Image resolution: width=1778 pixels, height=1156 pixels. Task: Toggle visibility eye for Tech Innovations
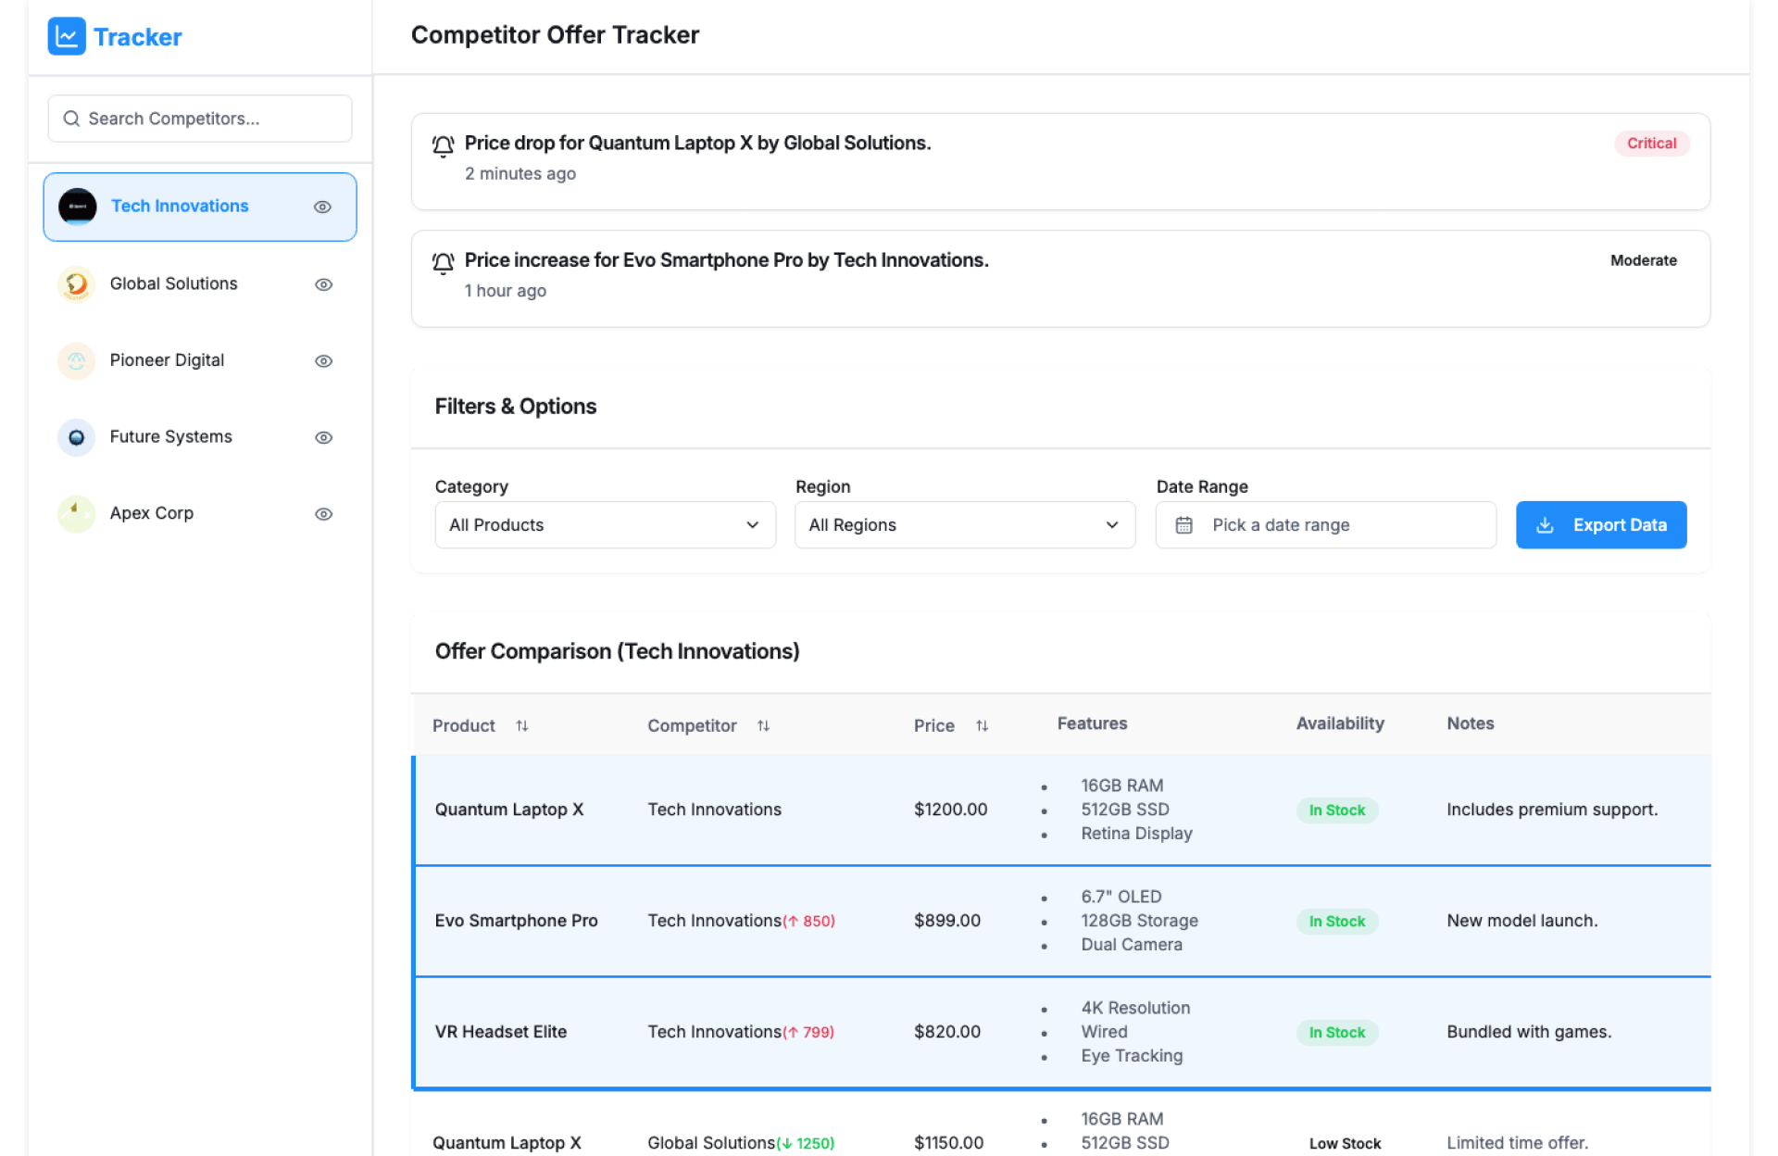[x=322, y=207]
